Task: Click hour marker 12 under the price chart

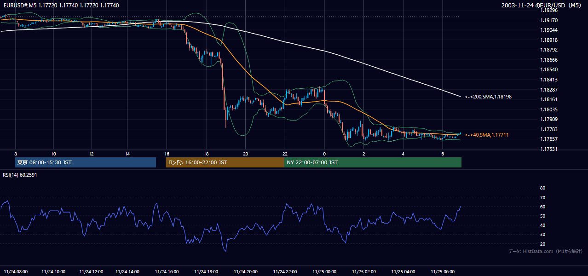Action: [91, 154]
